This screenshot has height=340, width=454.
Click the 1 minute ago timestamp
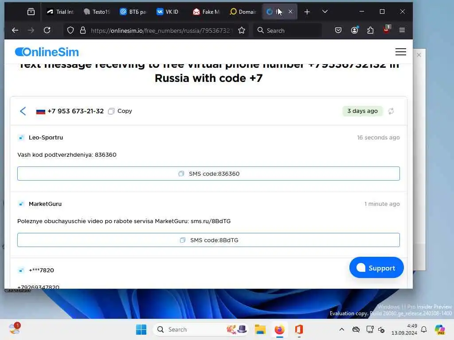[x=382, y=204]
